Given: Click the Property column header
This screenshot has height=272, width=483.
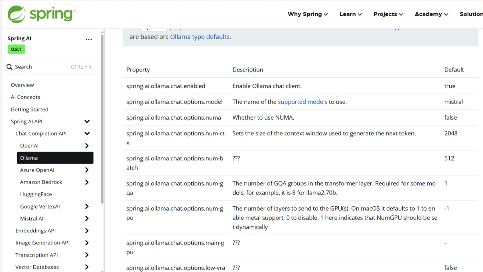Looking at the screenshot, I should click(x=138, y=70).
